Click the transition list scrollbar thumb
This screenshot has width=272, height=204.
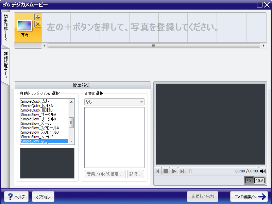pos(71,122)
